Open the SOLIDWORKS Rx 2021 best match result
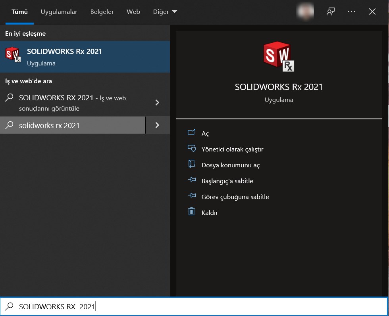389x316 pixels. coord(85,57)
